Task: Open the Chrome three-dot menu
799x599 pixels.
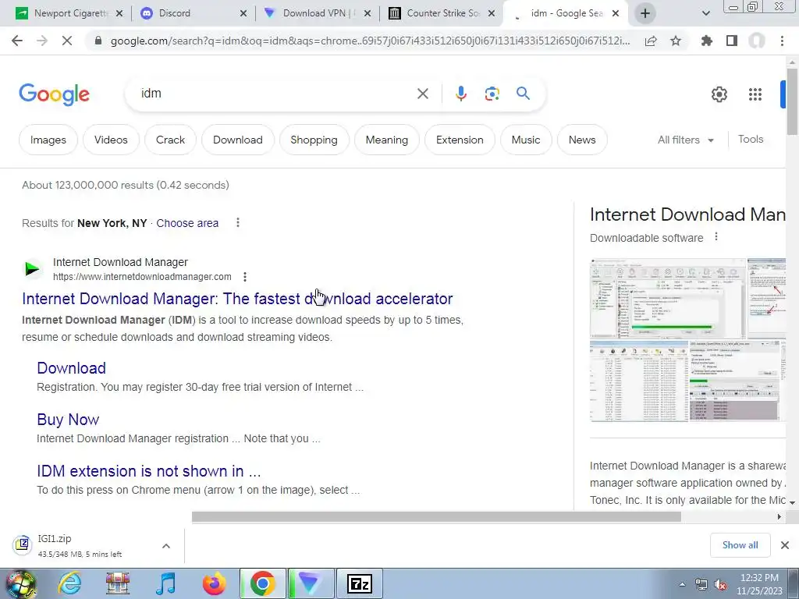Action: pos(782,41)
